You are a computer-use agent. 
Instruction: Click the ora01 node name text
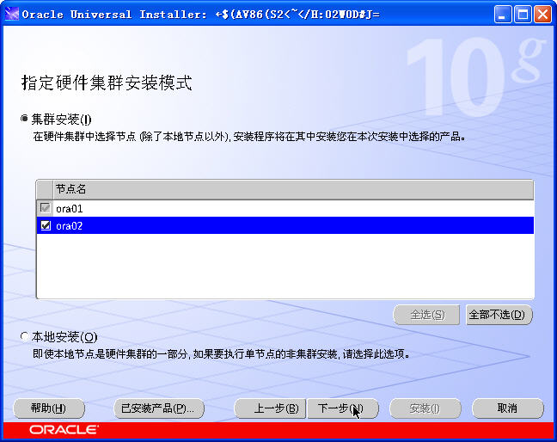pyautogui.click(x=70, y=209)
